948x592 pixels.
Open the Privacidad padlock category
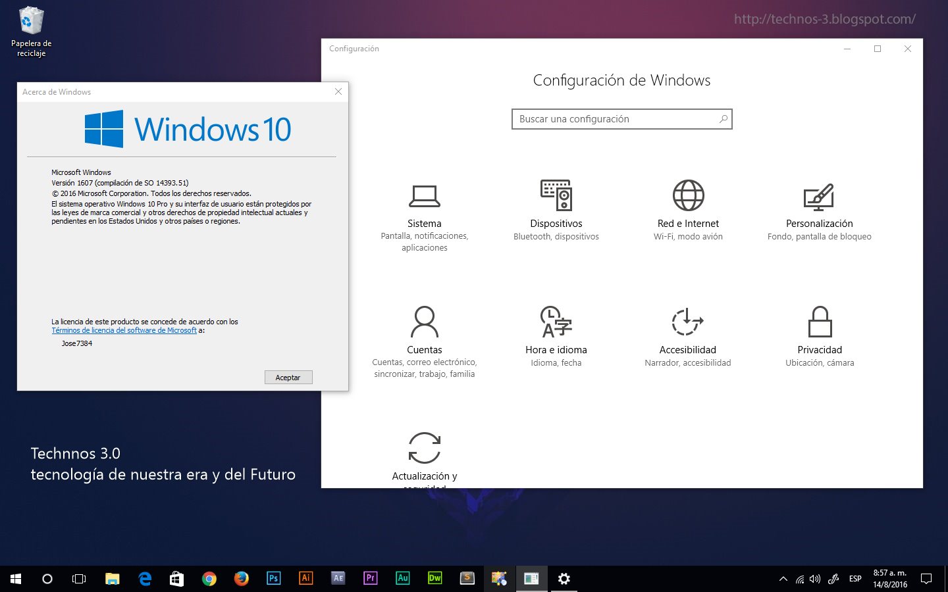click(820, 337)
